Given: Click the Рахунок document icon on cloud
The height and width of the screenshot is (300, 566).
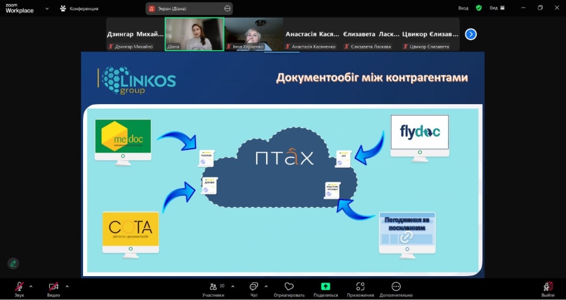Looking at the screenshot, I should point(206,158).
